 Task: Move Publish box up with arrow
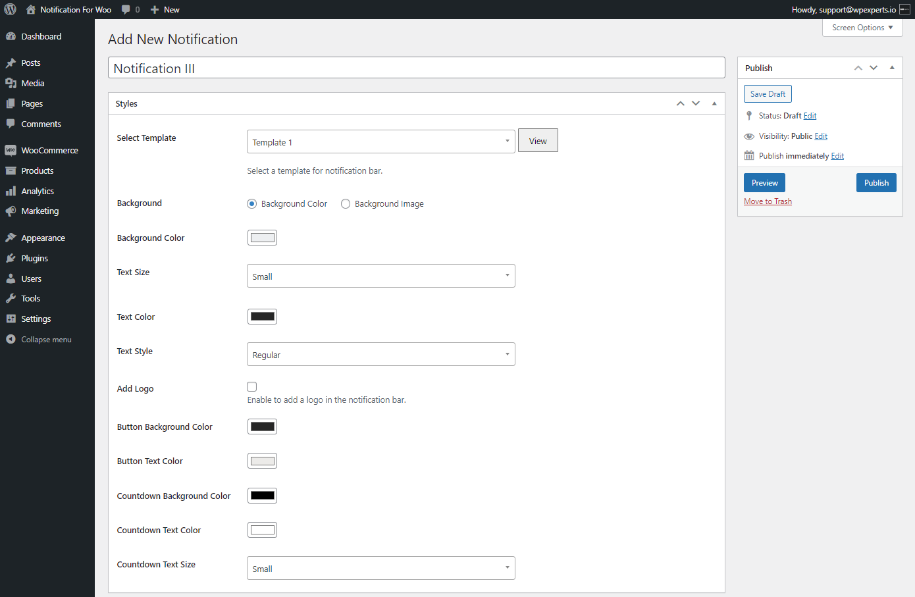click(858, 68)
